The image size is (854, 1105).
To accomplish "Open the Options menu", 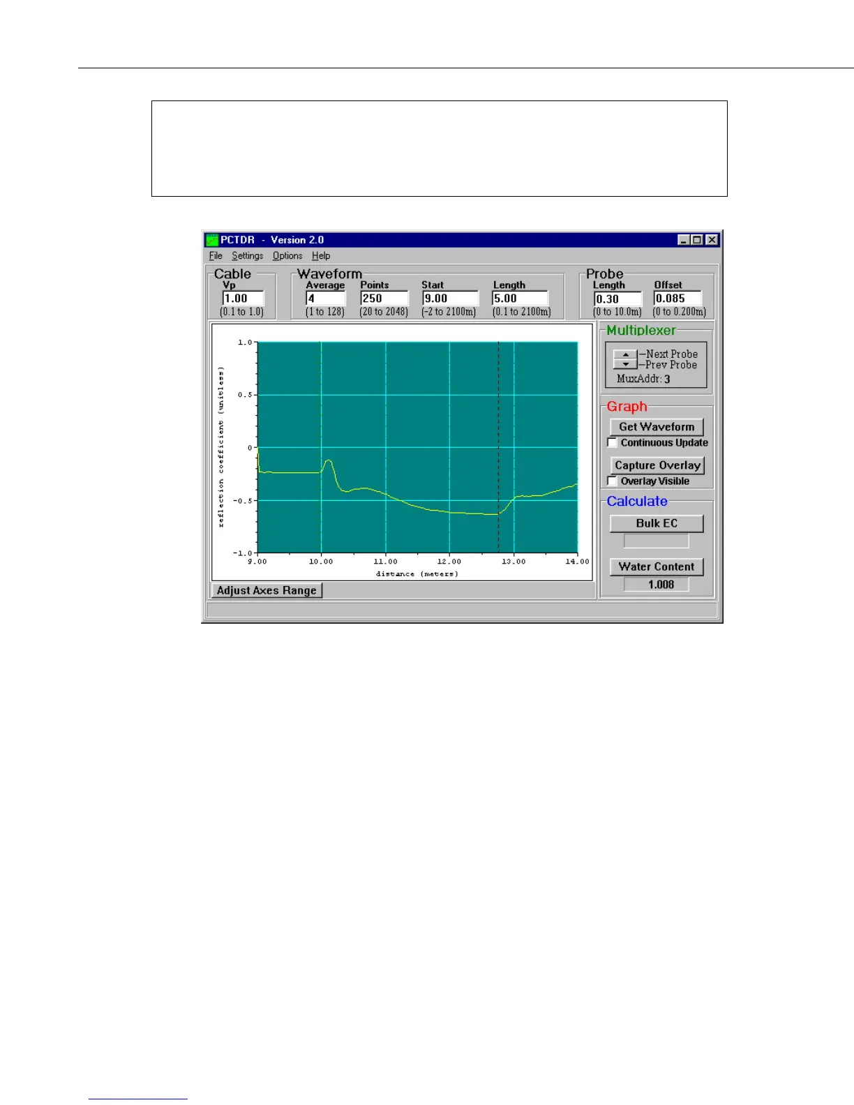I will 287,256.
